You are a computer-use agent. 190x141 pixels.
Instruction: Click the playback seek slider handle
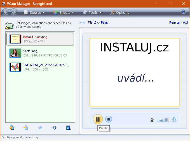pos(91,109)
